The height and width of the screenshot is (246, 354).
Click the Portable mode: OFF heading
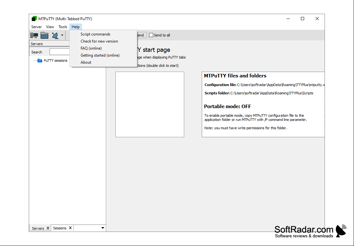[227, 107]
